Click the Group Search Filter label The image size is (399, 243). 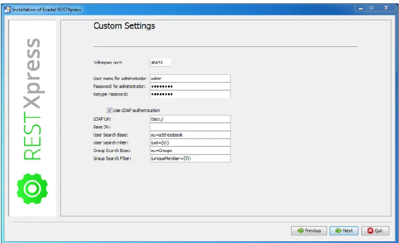[112, 158]
